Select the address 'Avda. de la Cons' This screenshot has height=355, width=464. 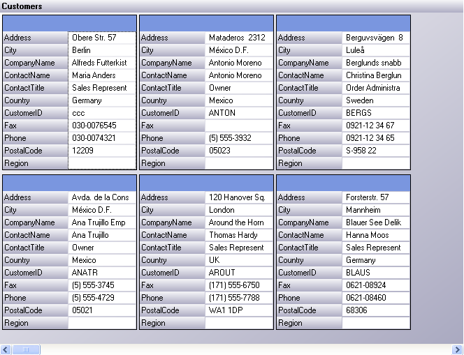pyautogui.click(x=102, y=197)
